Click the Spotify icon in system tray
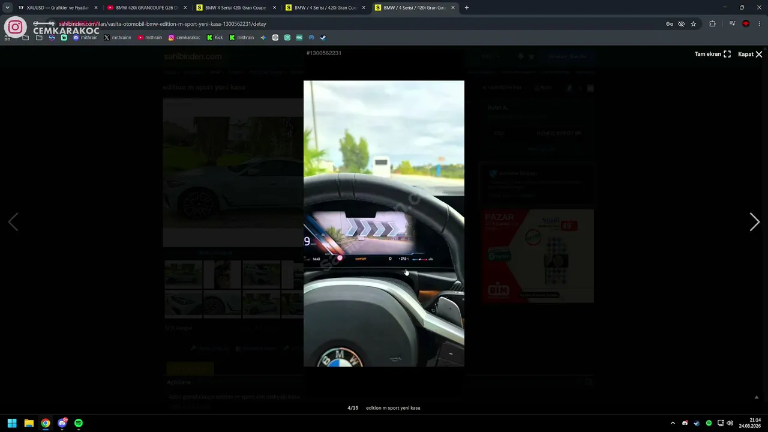Viewport: 768px width, 432px height. tap(709, 423)
